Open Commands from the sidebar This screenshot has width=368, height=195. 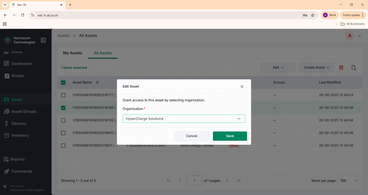[22, 171]
